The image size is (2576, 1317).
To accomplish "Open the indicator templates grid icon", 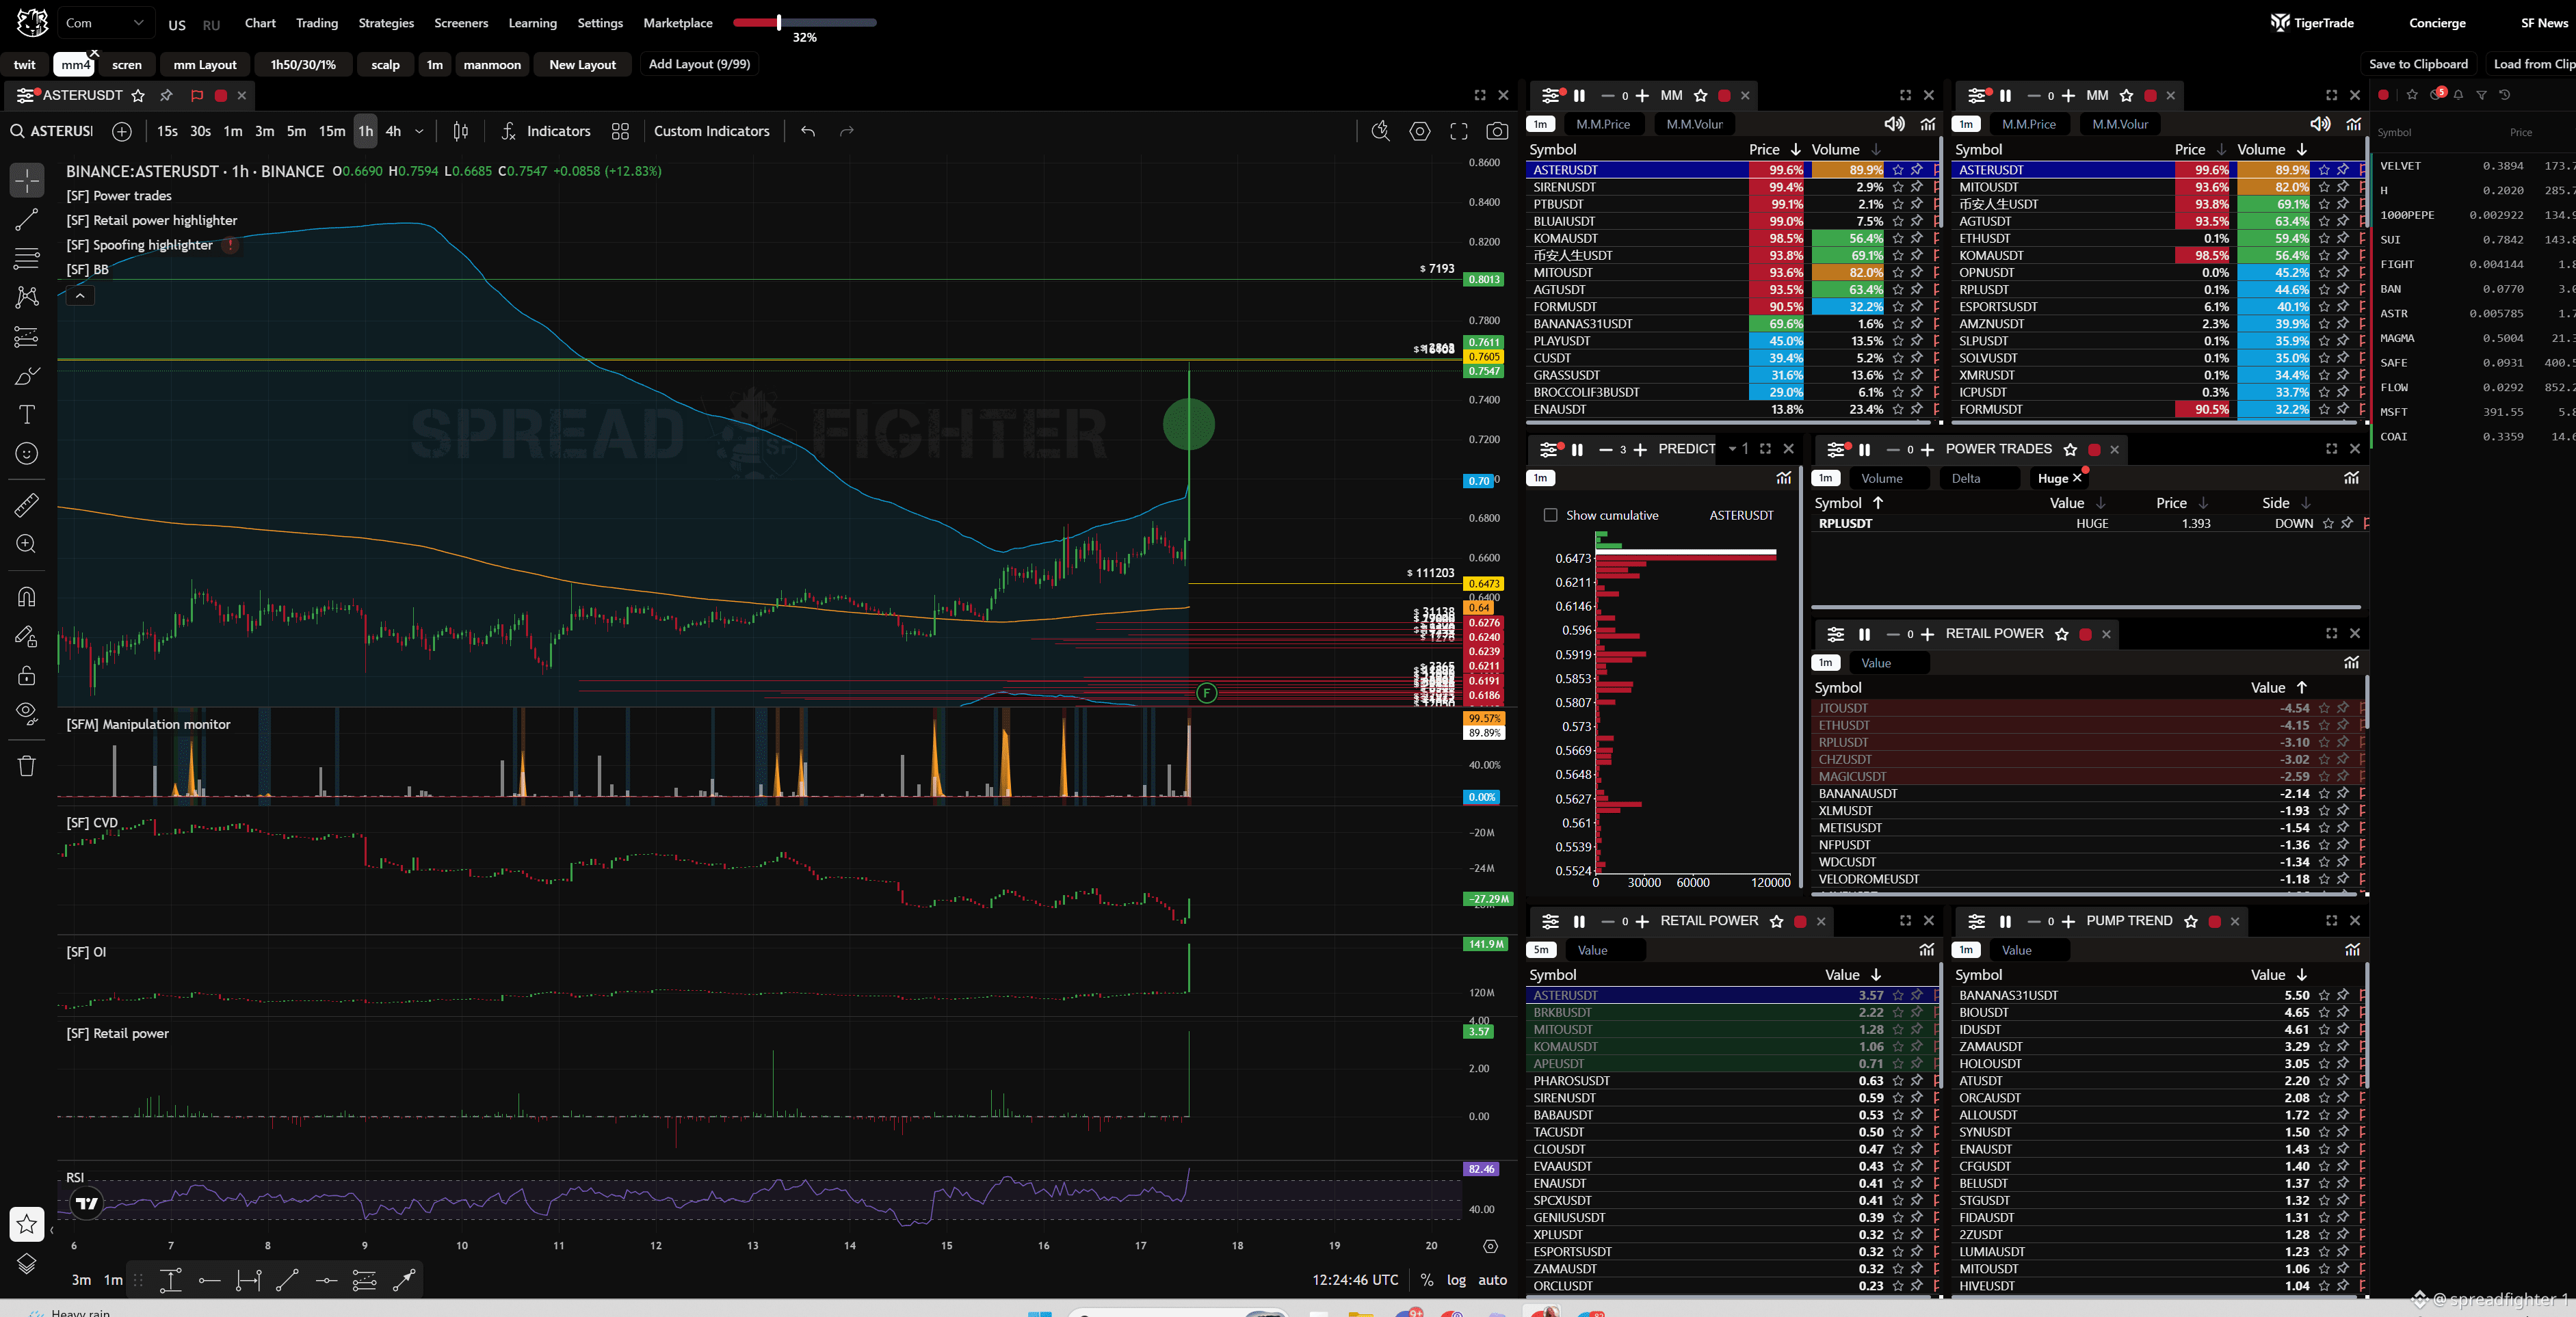I will 620,131.
